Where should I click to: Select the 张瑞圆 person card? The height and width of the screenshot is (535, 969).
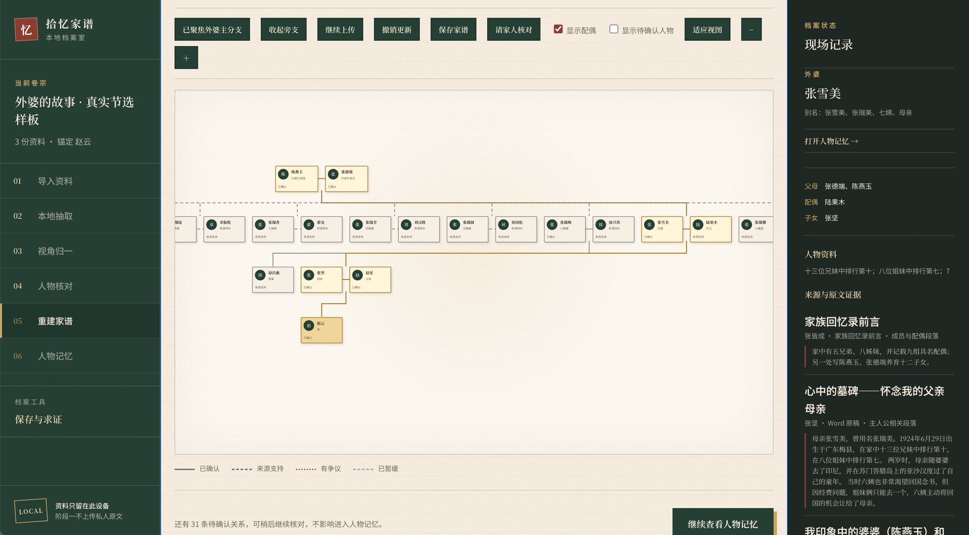pyautogui.click(x=467, y=229)
